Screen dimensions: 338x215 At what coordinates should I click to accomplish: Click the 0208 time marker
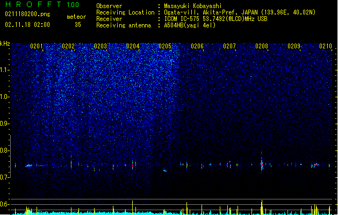(262, 46)
